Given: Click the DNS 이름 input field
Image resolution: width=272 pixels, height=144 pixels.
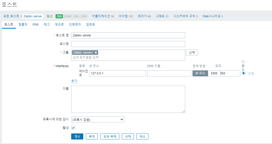Looking at the screenshot, I should [169, 73].
